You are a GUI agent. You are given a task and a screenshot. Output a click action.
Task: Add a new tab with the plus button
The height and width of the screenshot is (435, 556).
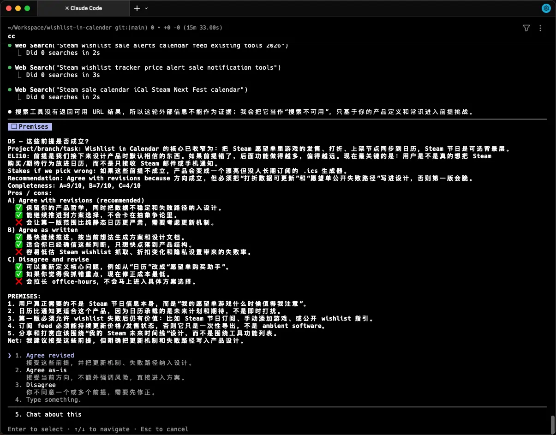pos(137,8)
